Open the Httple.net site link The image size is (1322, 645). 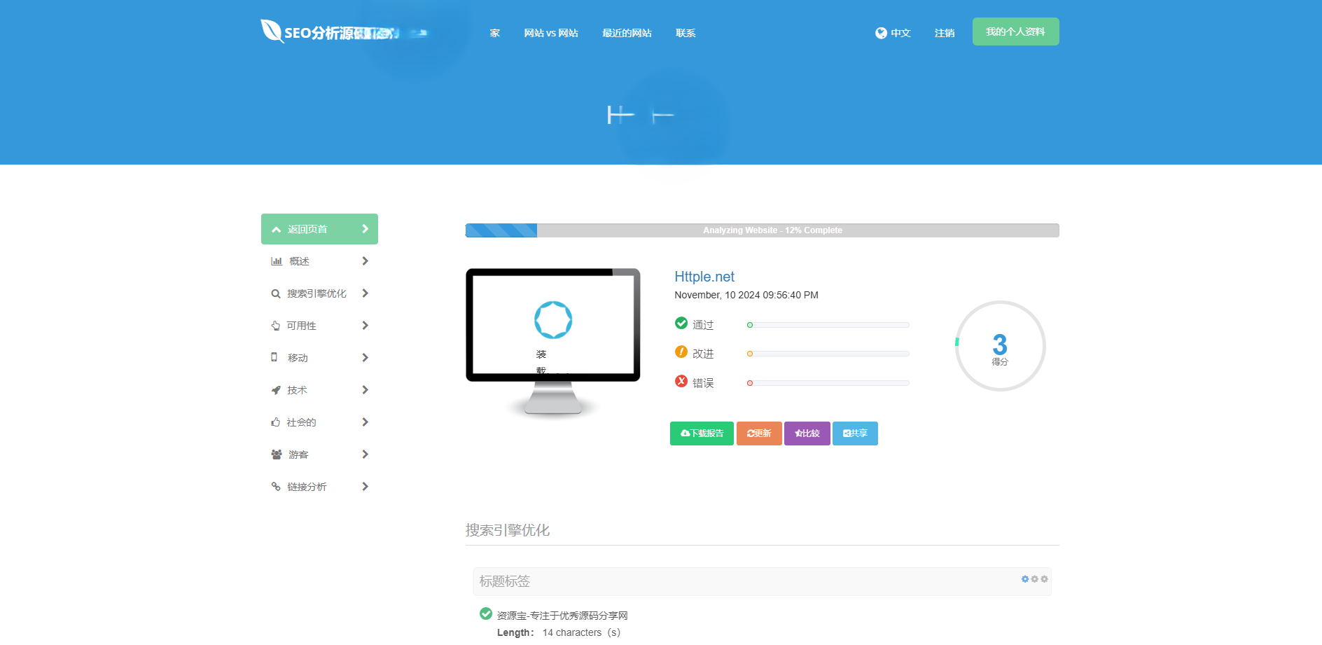(x=704, y=277)
